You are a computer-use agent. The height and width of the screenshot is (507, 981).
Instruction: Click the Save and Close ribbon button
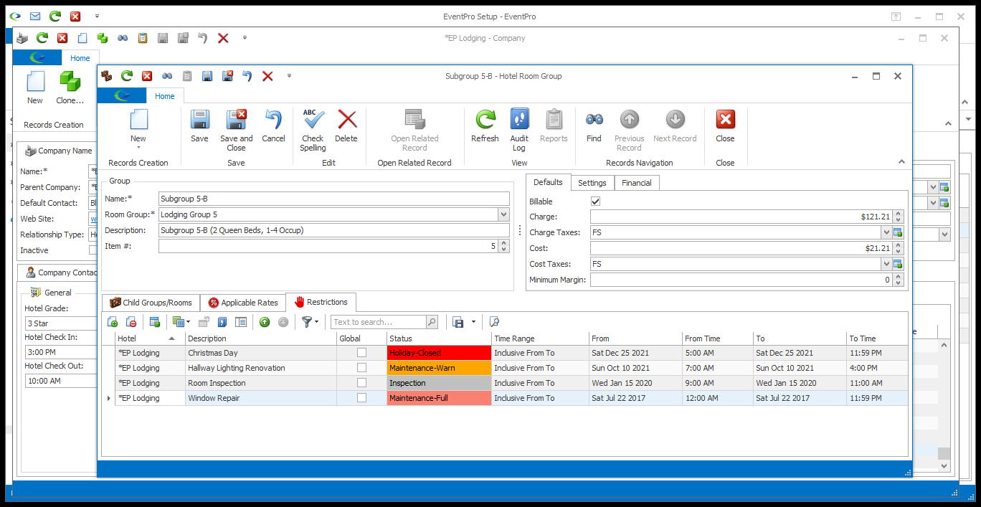pos(236,131)
